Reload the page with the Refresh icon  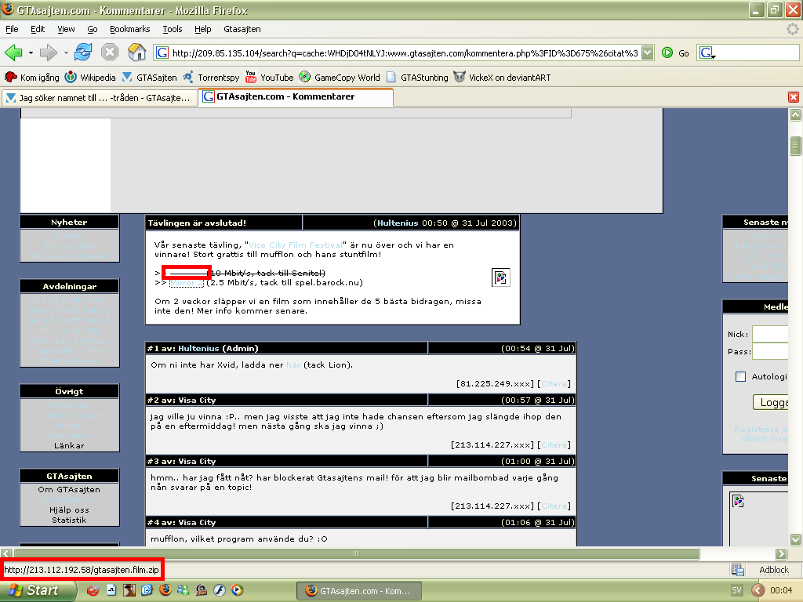click(83, 53)
